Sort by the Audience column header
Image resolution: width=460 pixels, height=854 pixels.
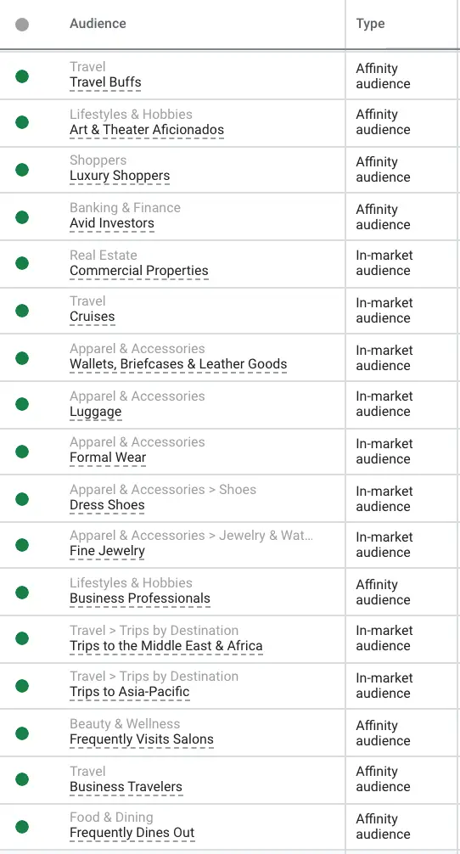click(x=98, y=24)
